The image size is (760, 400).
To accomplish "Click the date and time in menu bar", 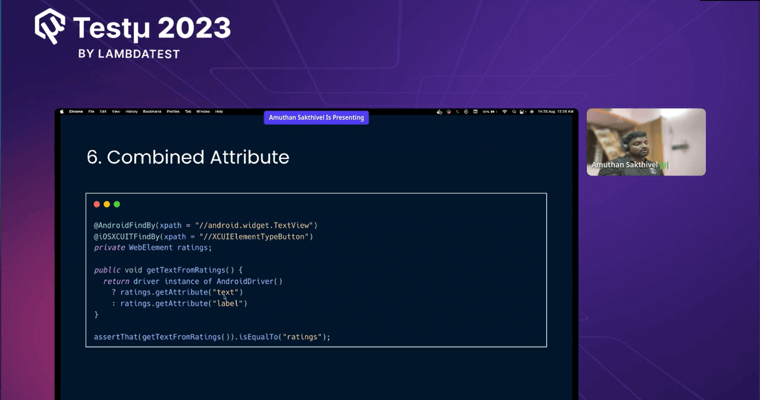I will tap(555, 112).
